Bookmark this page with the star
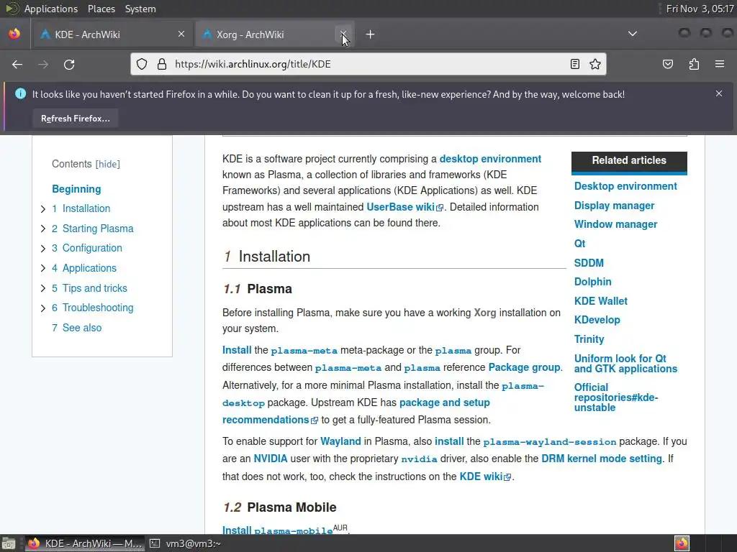Viewport: 737px width, 552px height. click(595, 64)
